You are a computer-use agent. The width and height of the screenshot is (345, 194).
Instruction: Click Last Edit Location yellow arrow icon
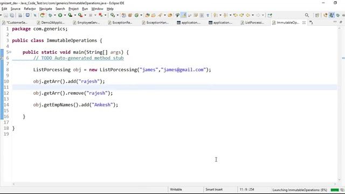click(x=236, y=15)
